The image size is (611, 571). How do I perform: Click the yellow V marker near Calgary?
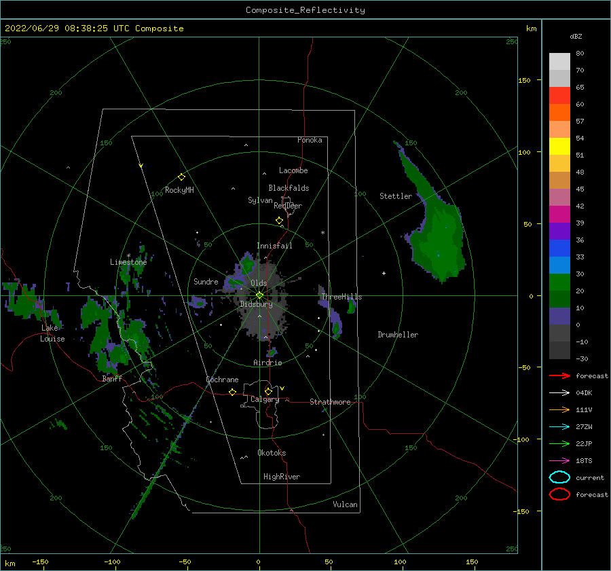pos(282,388)
